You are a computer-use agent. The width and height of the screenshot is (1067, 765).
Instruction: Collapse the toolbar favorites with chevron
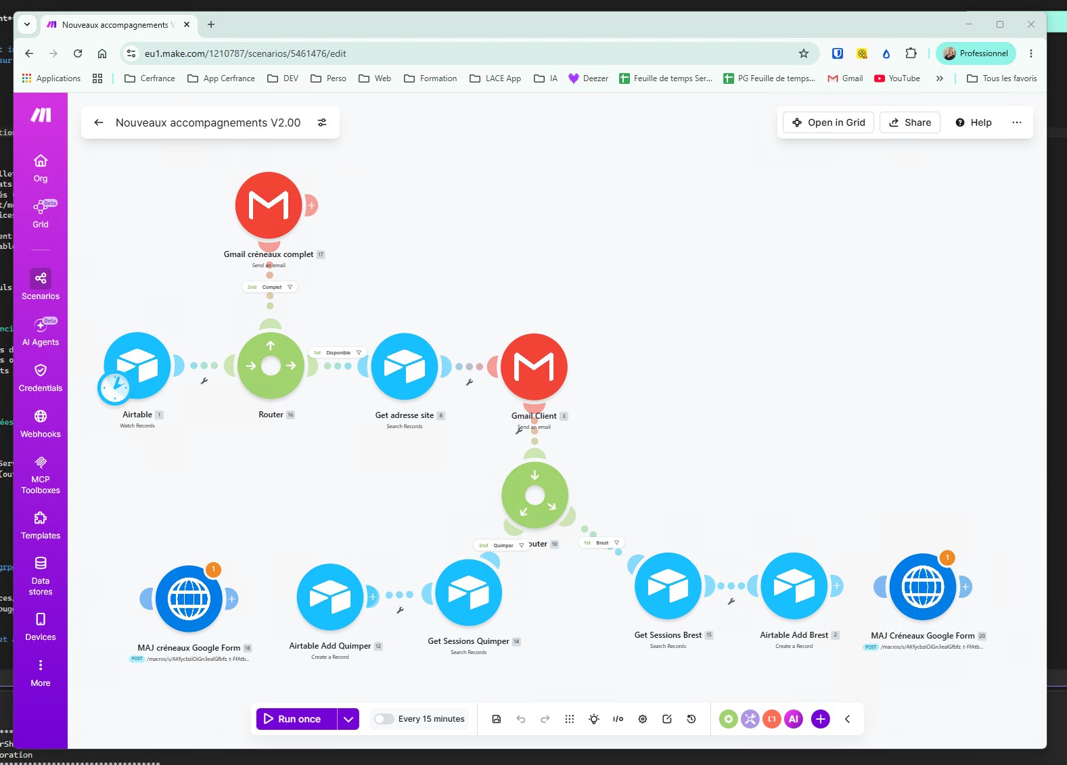(x=847, y=719)
